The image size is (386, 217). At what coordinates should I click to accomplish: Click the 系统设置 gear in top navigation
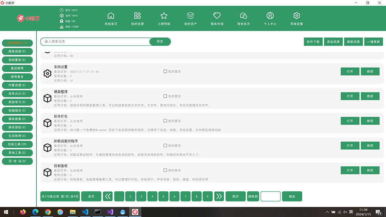[x=296, y=16]
